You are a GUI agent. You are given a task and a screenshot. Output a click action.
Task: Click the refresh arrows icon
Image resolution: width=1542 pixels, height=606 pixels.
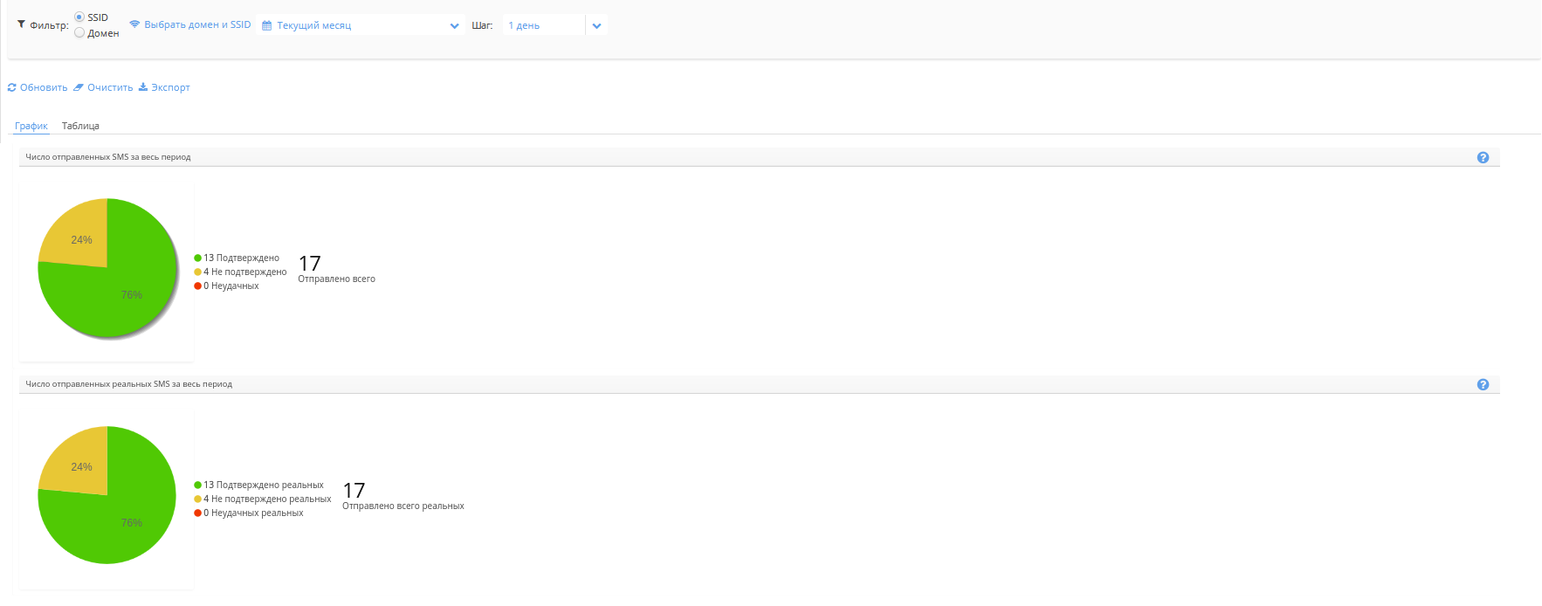pos(12,87)
